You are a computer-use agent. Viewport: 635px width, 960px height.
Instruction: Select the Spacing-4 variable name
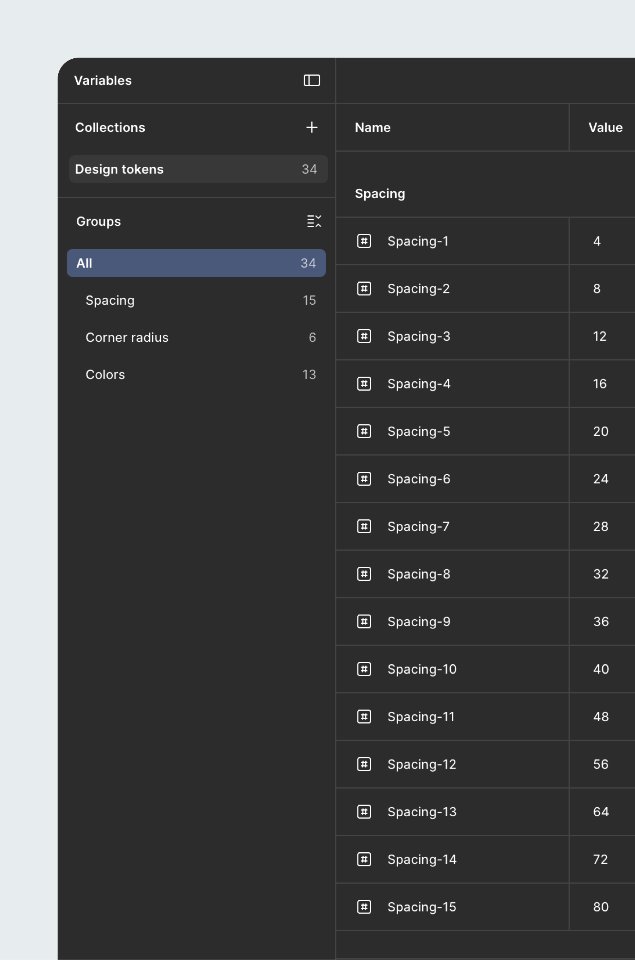click(x=419, y=383)
